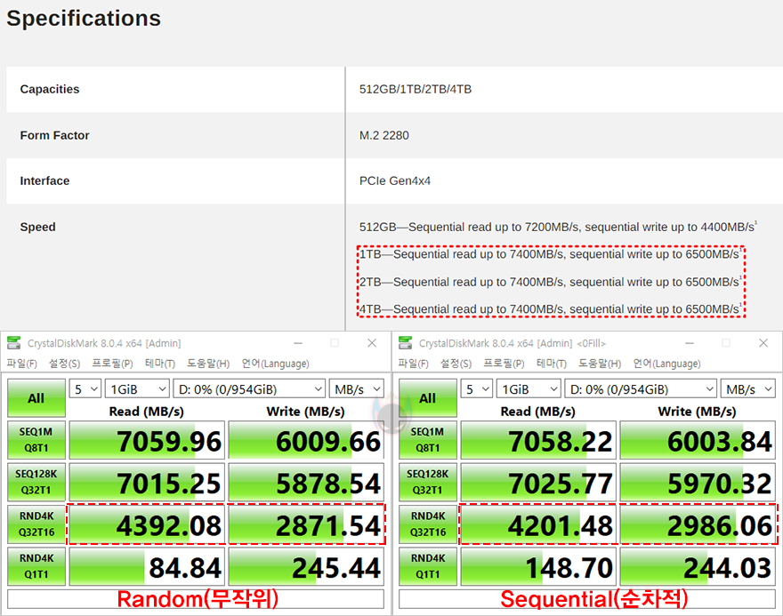
Task: Click the Specifications heading
Action: 84,19
